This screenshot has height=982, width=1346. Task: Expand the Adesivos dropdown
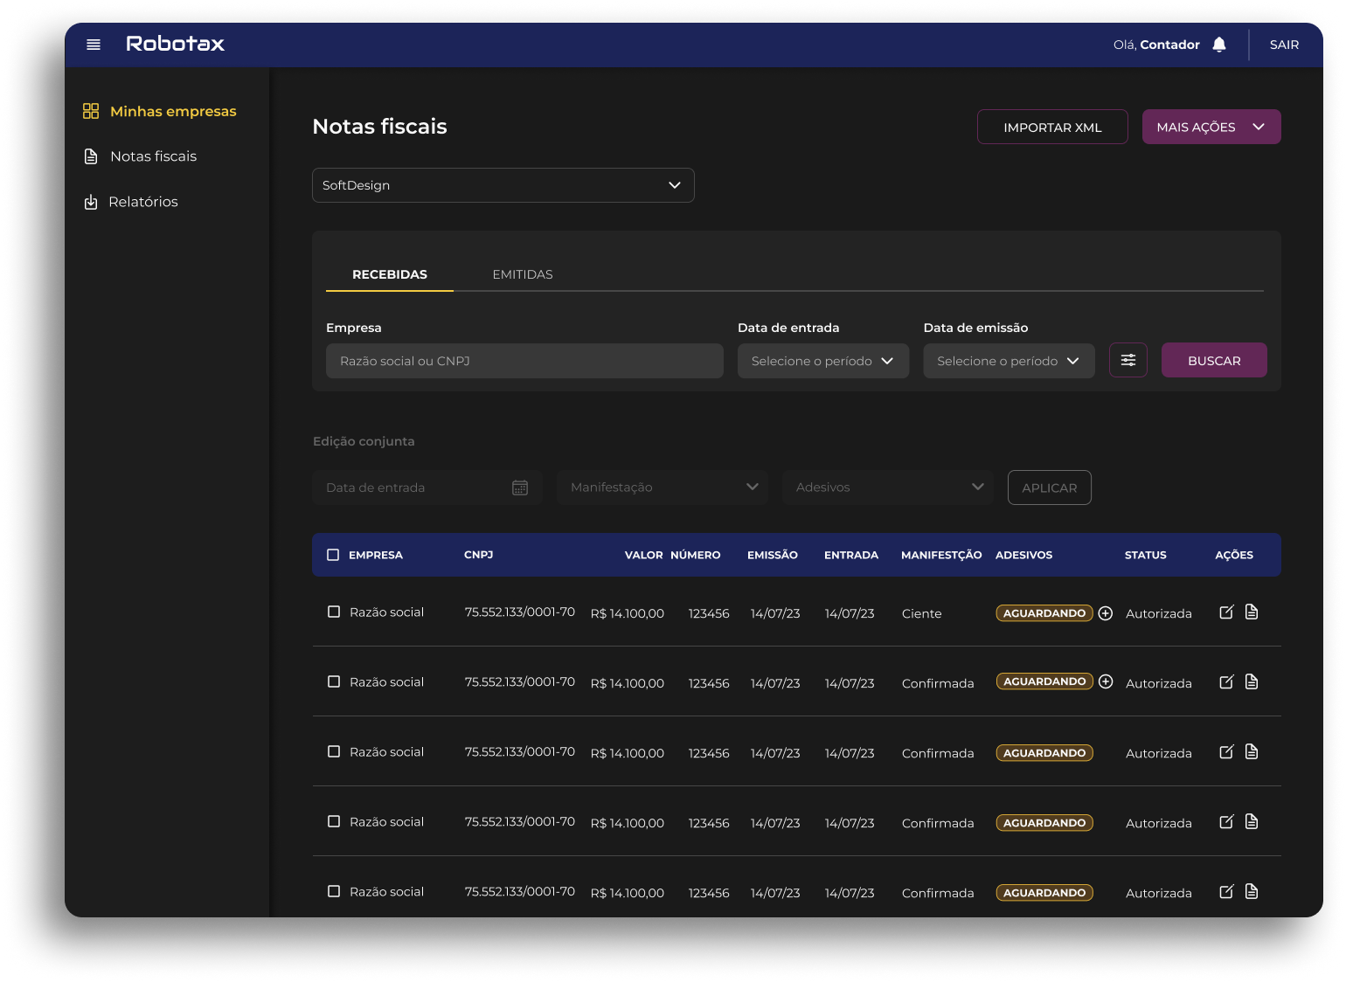(x=888, y=488)
